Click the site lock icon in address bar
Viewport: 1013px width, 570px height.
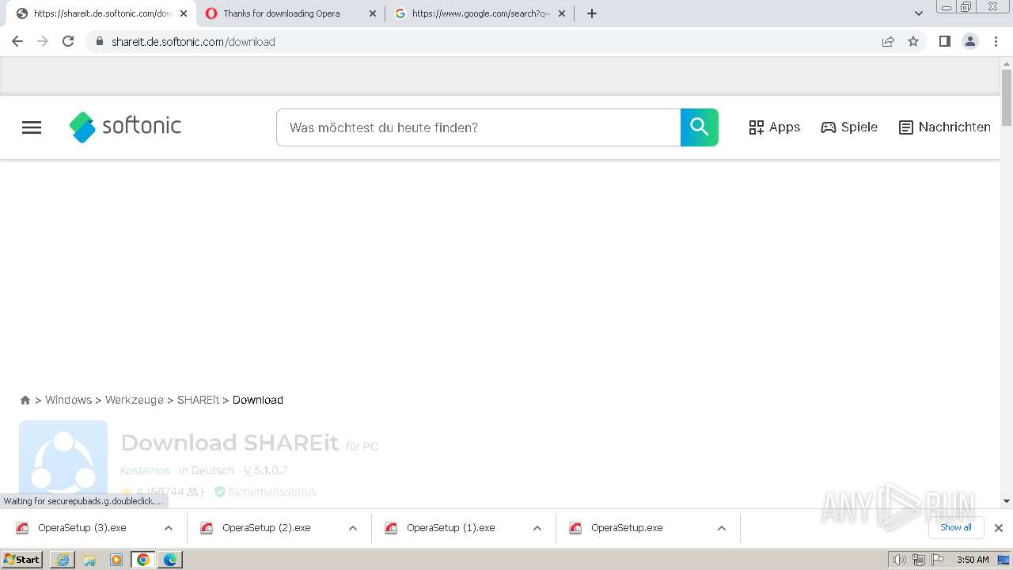tap(100, 41)
